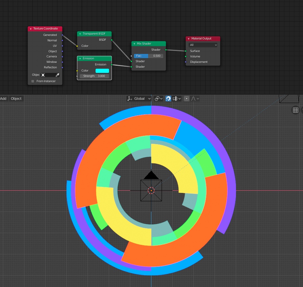
Task: Click the 3D cursor at origin
Action: (x=151, y=190)
